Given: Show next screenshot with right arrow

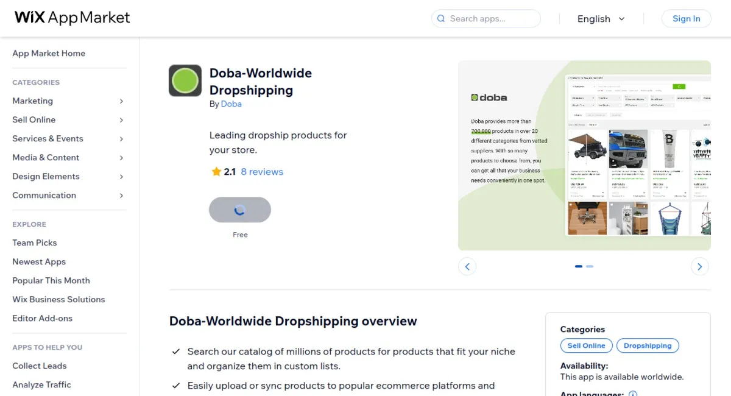Looking at the screenshot, I should (x=700, y=266).
